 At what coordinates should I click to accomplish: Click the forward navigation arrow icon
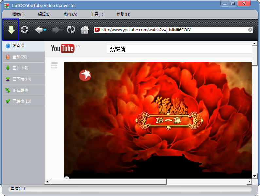pyautogui.click(x=57, y=30)
